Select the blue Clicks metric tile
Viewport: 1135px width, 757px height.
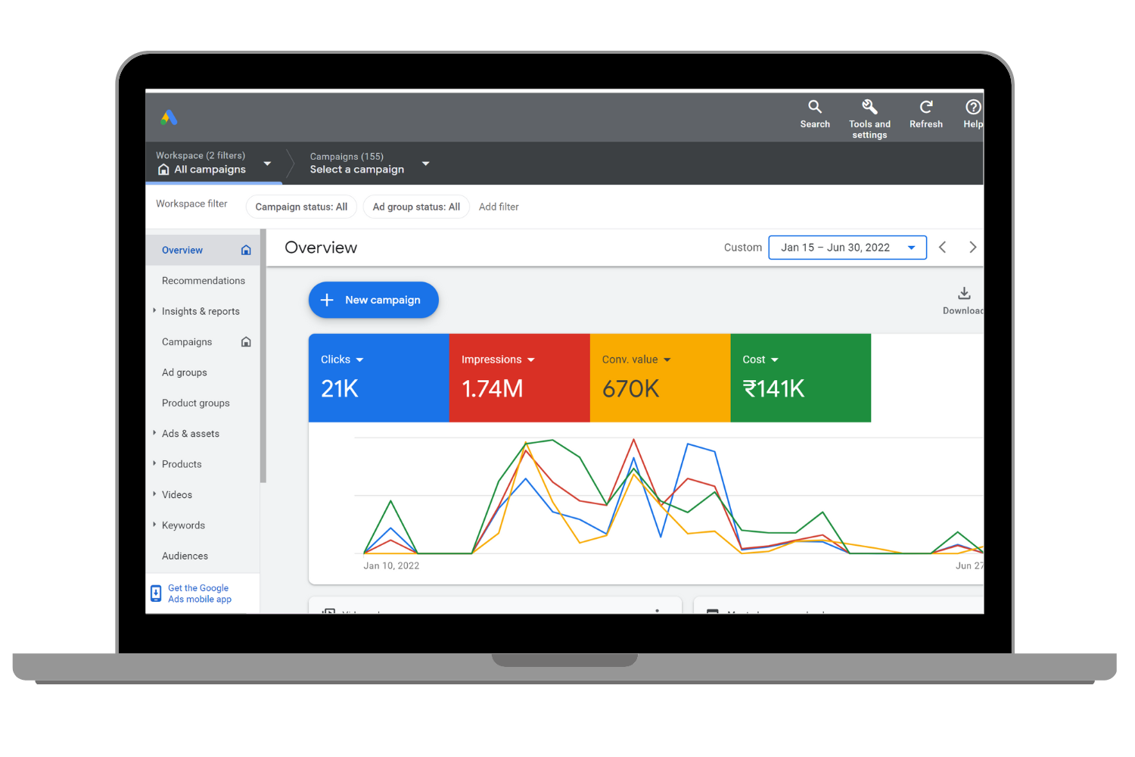[x=378, y=378]
